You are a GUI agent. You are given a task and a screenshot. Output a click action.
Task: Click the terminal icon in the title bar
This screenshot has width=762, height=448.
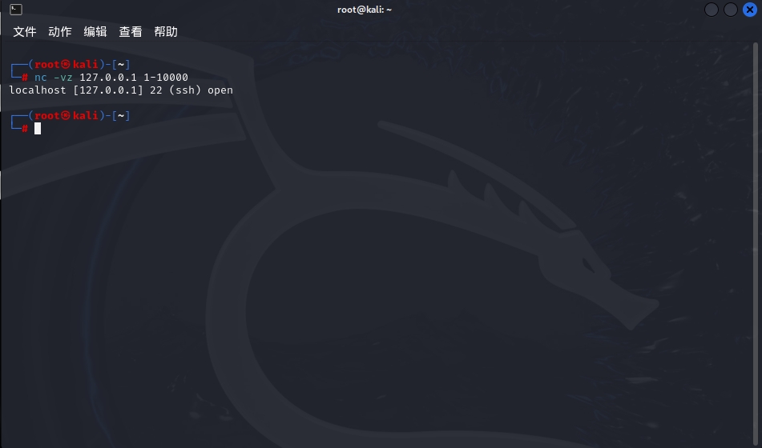pyautogui.click(x=16, y=10)
